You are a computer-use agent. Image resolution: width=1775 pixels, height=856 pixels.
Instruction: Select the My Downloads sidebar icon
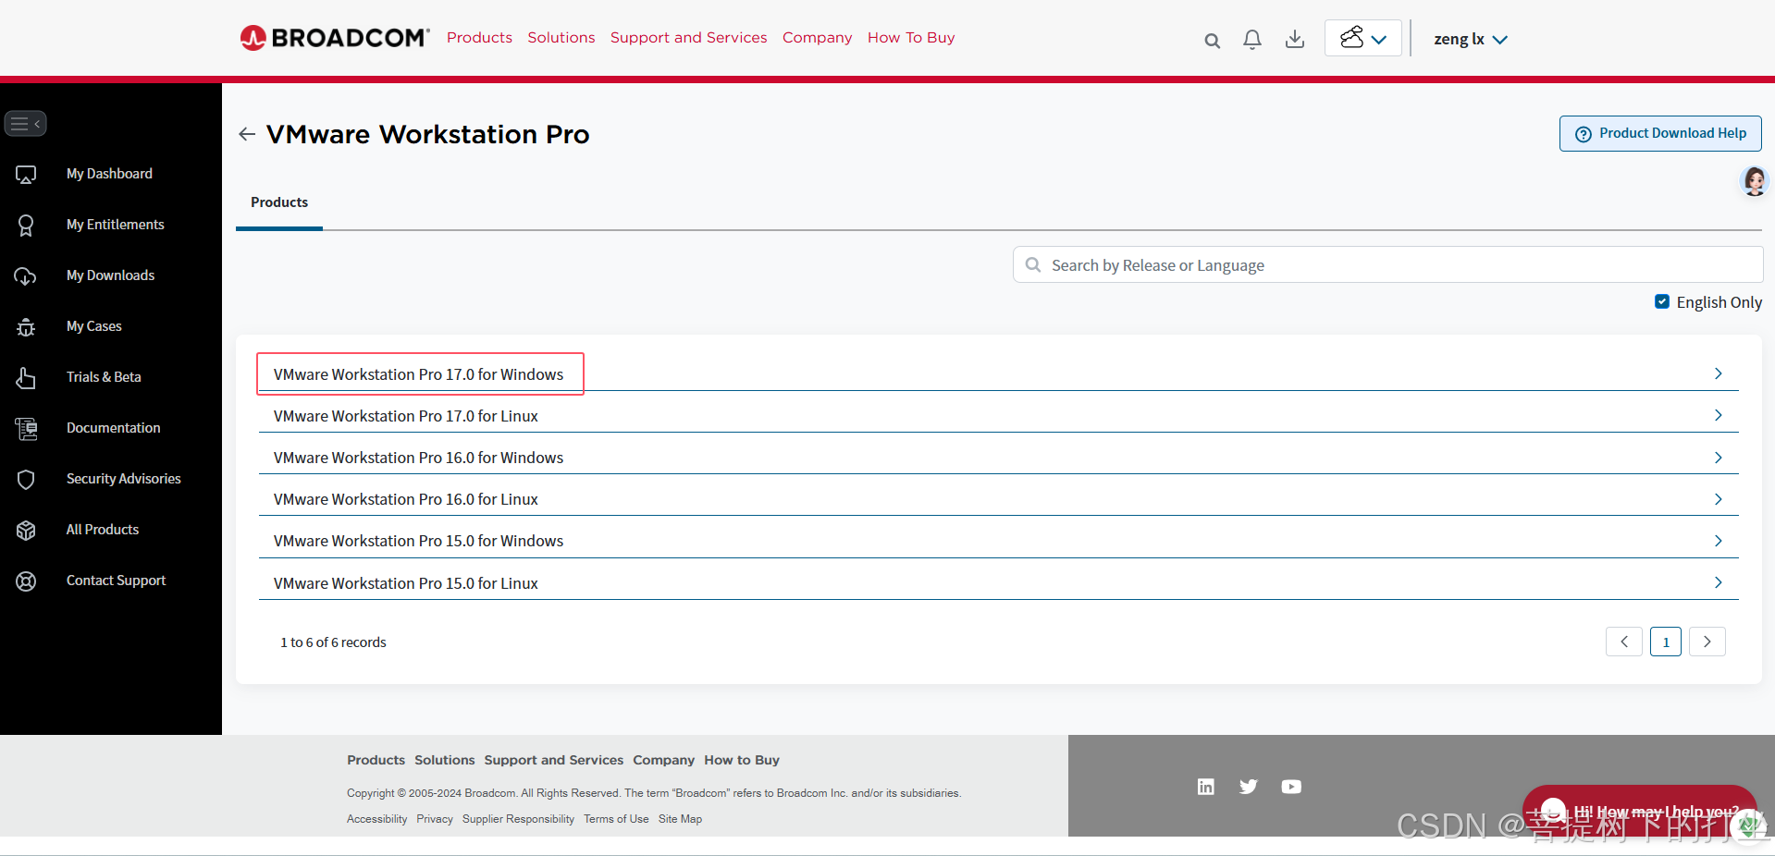(x=25, y=275)
